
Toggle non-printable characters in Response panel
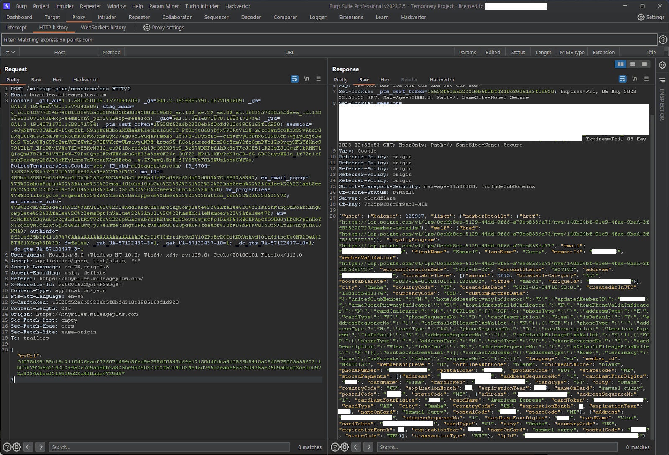(634, 79)
